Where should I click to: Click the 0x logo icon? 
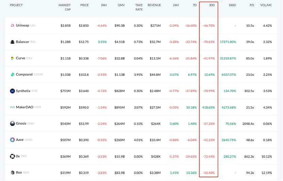[x=12, y=156]
